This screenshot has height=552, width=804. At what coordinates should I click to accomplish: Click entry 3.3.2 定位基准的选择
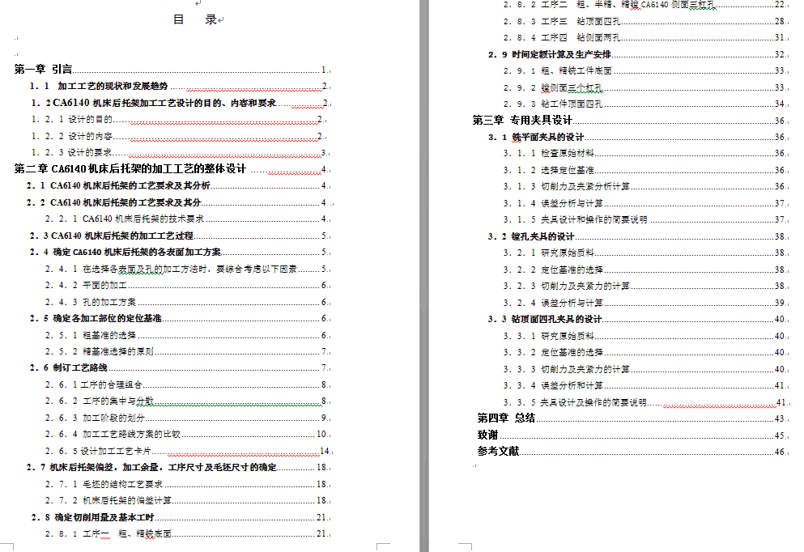(645, 353)
